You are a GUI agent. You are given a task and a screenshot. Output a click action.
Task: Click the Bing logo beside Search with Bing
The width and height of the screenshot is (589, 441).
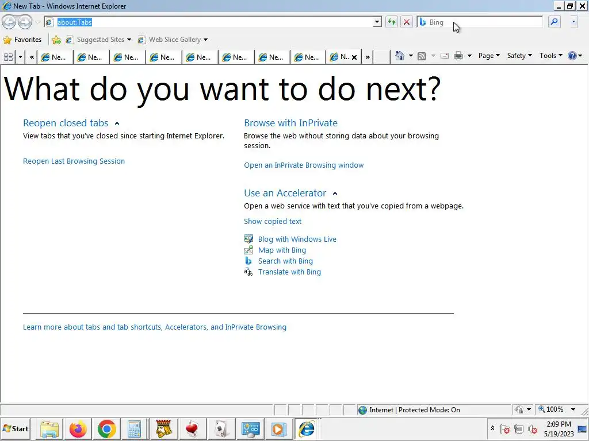[248, 261]
